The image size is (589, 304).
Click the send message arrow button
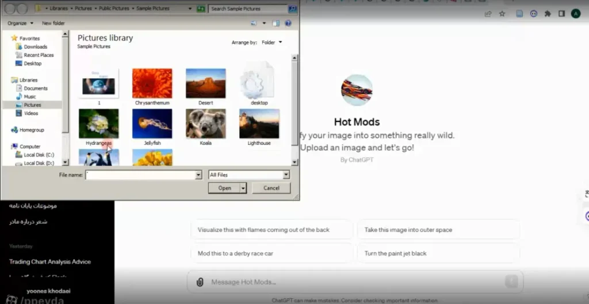[x=511, y=282]
